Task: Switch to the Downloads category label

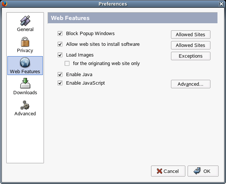Action: (25, 93)
